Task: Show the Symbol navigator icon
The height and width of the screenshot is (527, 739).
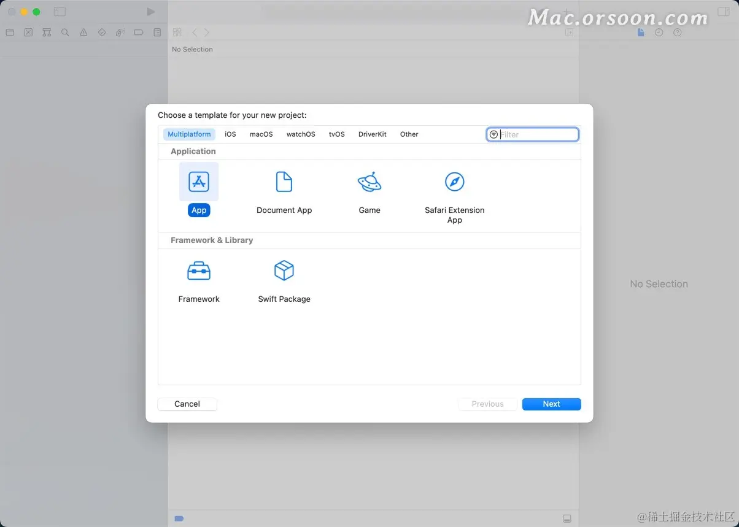Action: coord(47,33)
